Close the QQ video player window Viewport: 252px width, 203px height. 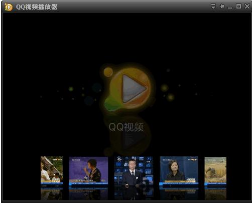click(247, 7)
